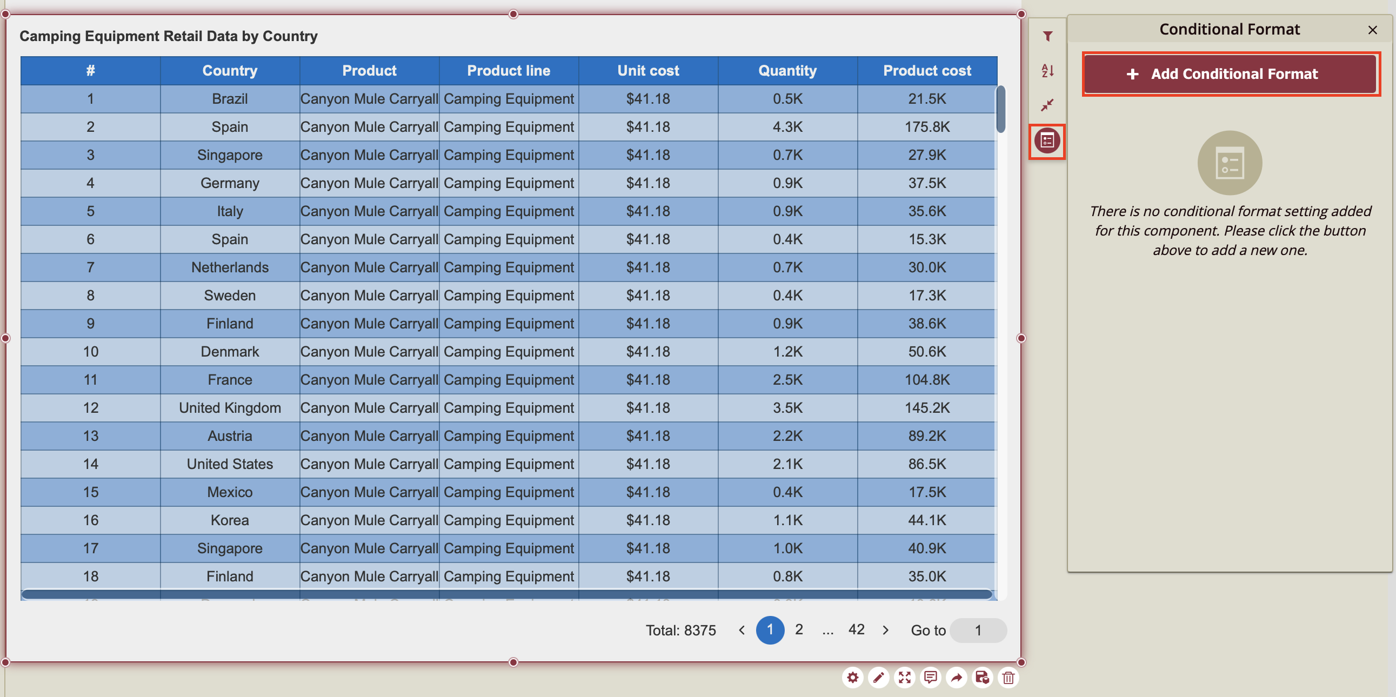The height and width of the screenshot is (697, 1396).
Task: Toggle the conditional format sidebar icon
Action: 1047,142
